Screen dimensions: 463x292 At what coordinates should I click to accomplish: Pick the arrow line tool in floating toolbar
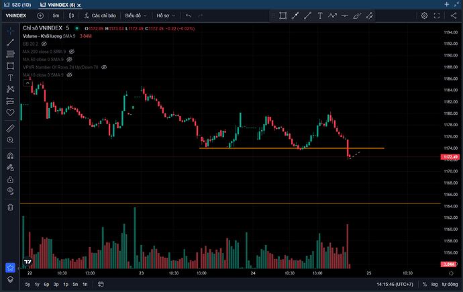click(x=295, y=15)
